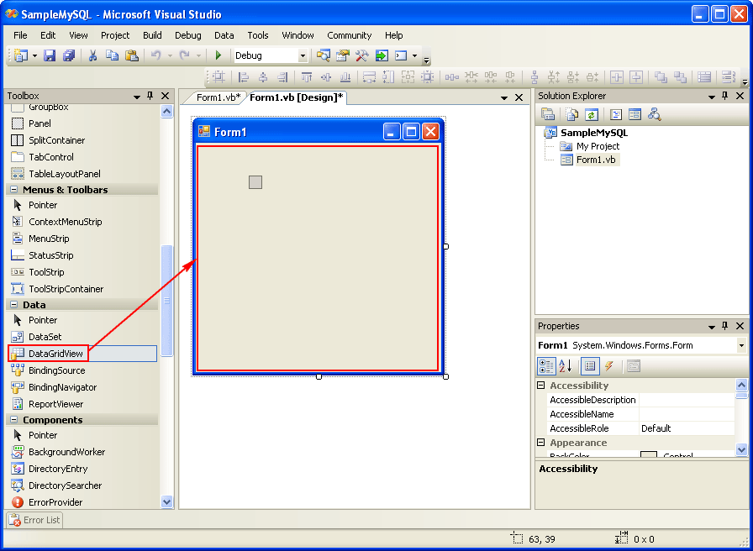Select Form1.vb in Solution Explorer
753x551 pixels.
pos(596,160)
